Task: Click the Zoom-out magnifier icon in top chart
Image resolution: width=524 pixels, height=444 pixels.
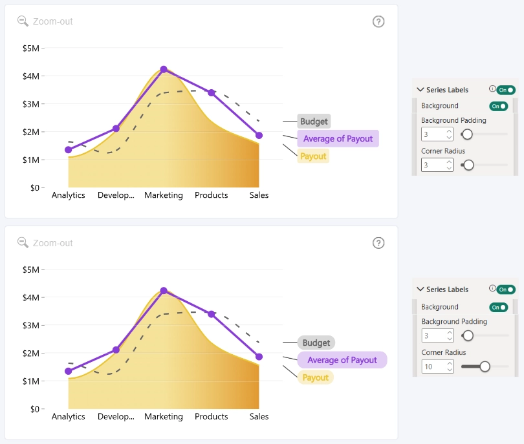Action: click(x=23, y=21)
